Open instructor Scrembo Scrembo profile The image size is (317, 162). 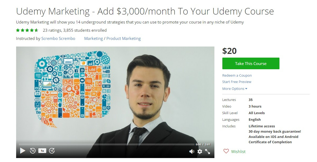tap(58, 39)
